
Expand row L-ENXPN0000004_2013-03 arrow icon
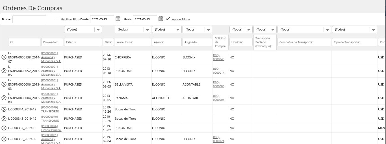tap(4, 98)
